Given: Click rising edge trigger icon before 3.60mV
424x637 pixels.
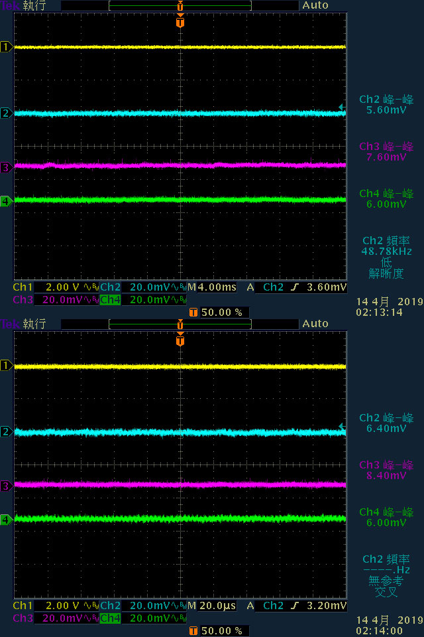Looking at the screenshot, I should point(295,287).
